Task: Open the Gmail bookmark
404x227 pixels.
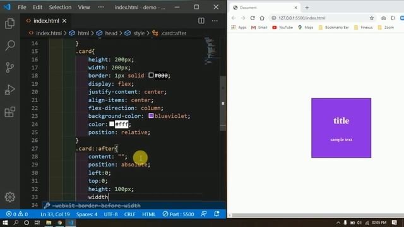Action: (x=259, y=27)
